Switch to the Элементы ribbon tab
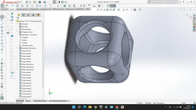The width and height of the screenshot is (196, 110). tap(4, 9)
